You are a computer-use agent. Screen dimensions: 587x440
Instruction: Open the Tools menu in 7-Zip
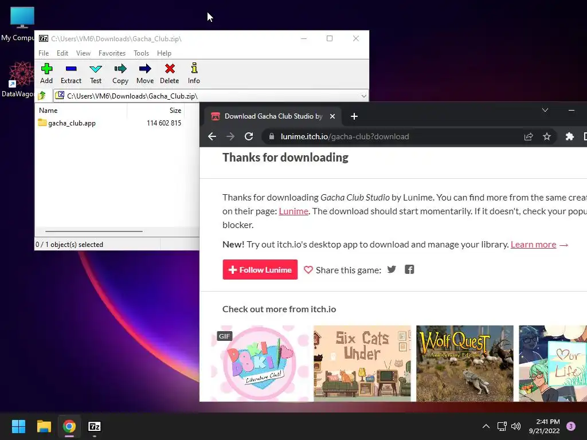[141, 53]
